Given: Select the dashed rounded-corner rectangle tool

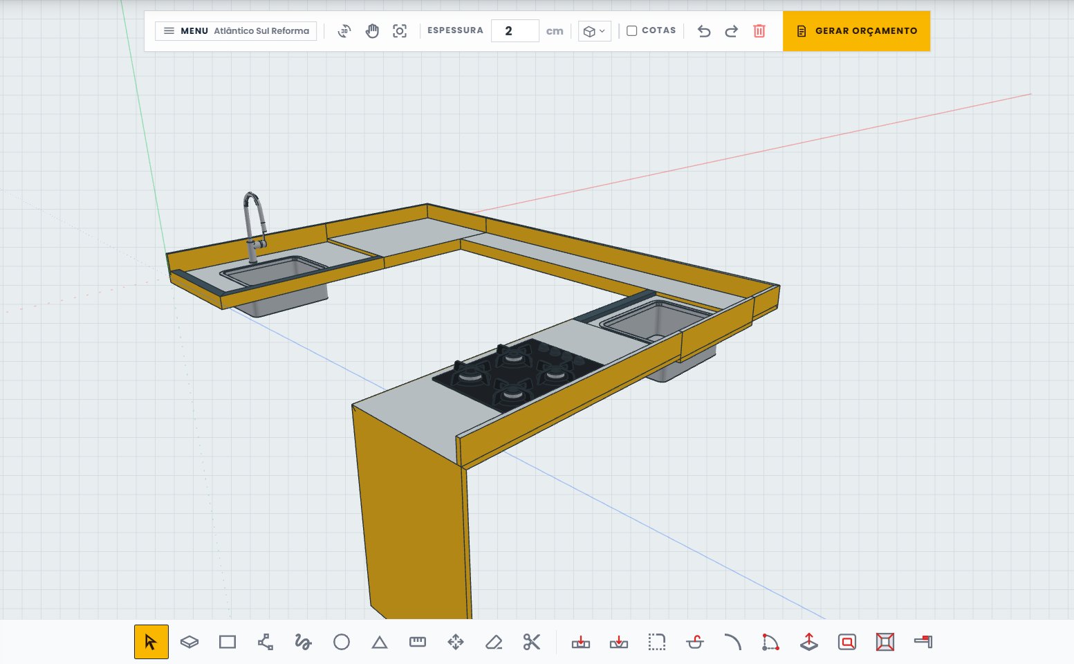Looking at the screenshot, I should pos(657,642).
